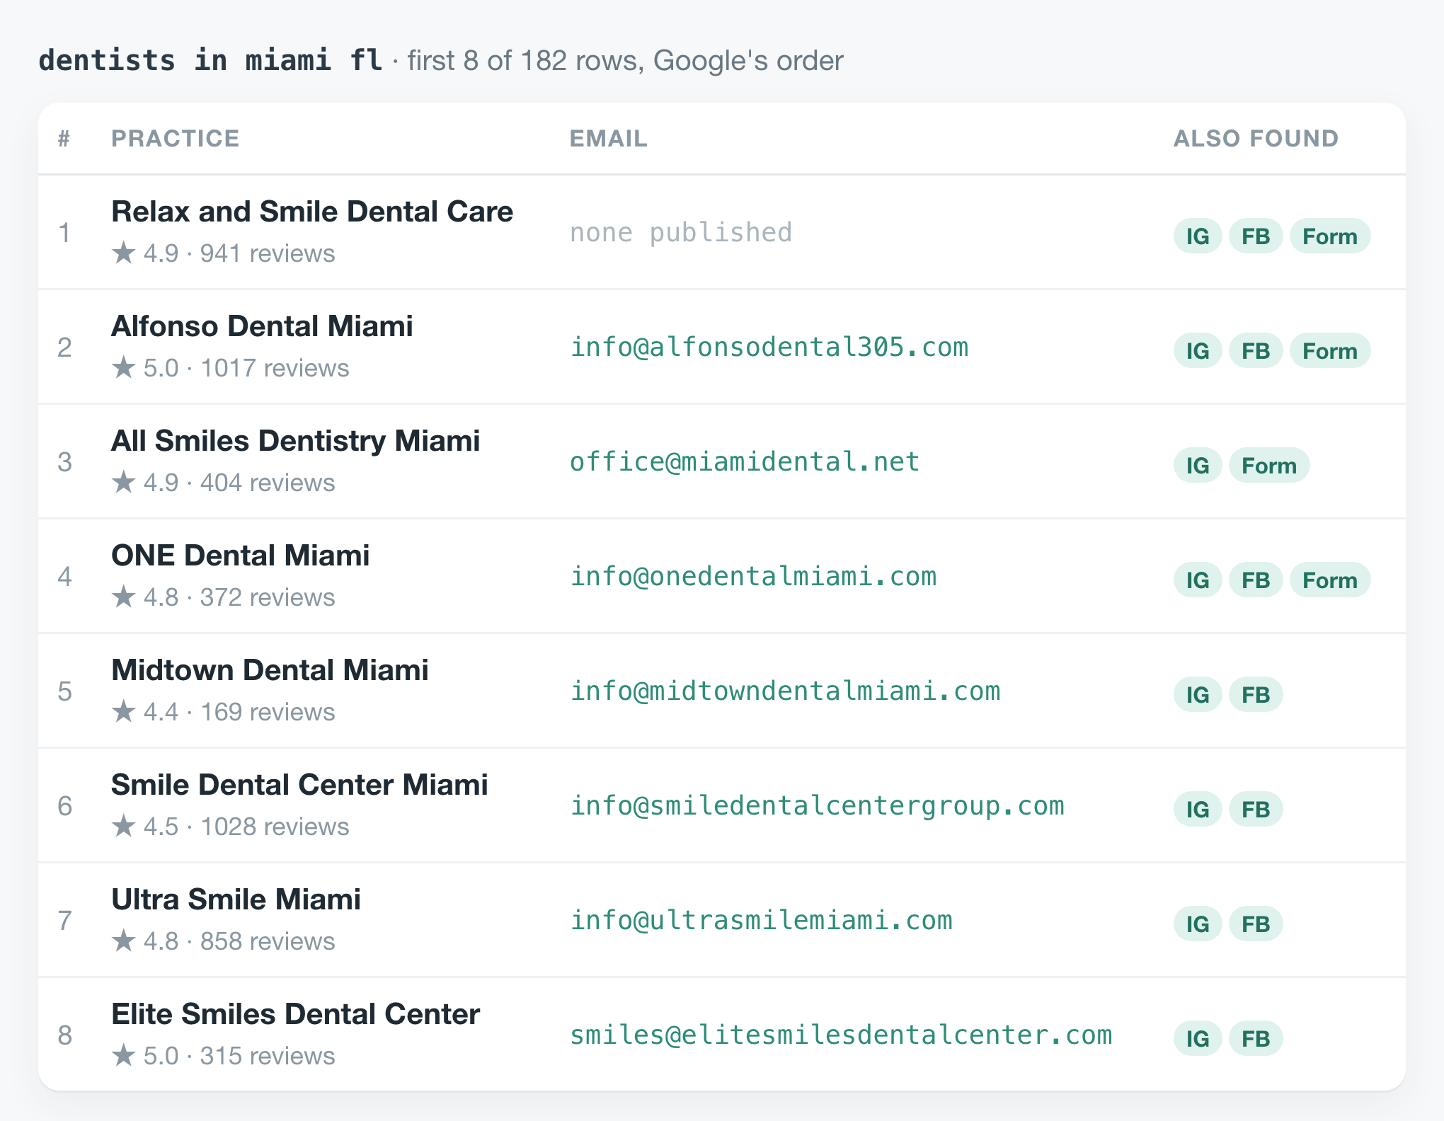Select practice name Ultra Smile Miami
The image size is (1444, 1121).
coord(236,899)
